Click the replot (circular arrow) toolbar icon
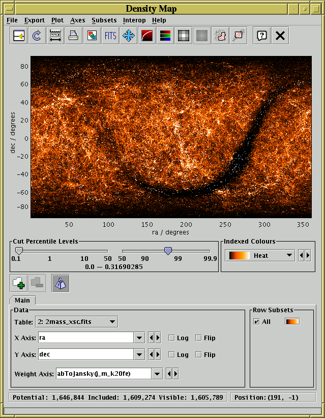Viewport: 325px width, 418px height. click(37, 36)
